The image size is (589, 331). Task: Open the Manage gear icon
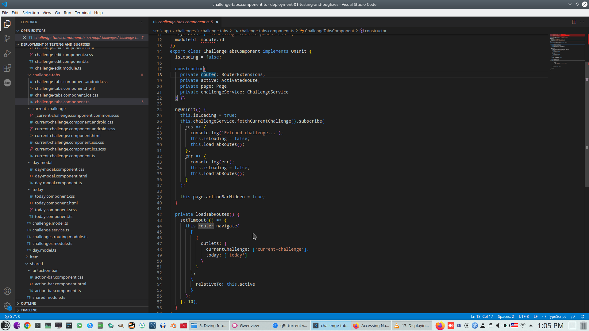click(x=7, y=306)
